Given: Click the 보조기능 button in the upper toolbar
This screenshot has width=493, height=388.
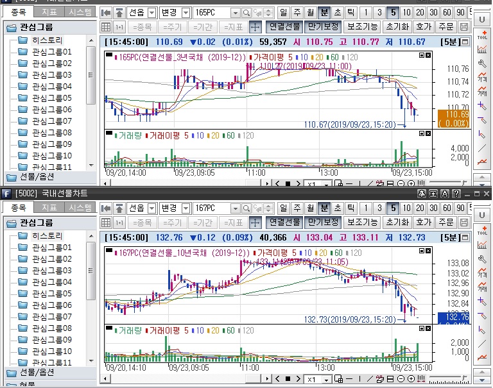Looking at the screenshot, I should click(362, 27).
